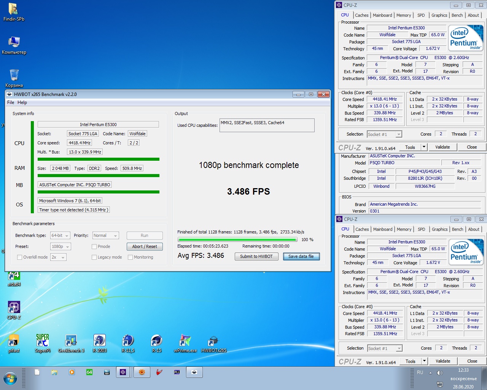Open the Корзина recycle bin icon
This screenshot has width=487, height=390.
coord(14,78)
